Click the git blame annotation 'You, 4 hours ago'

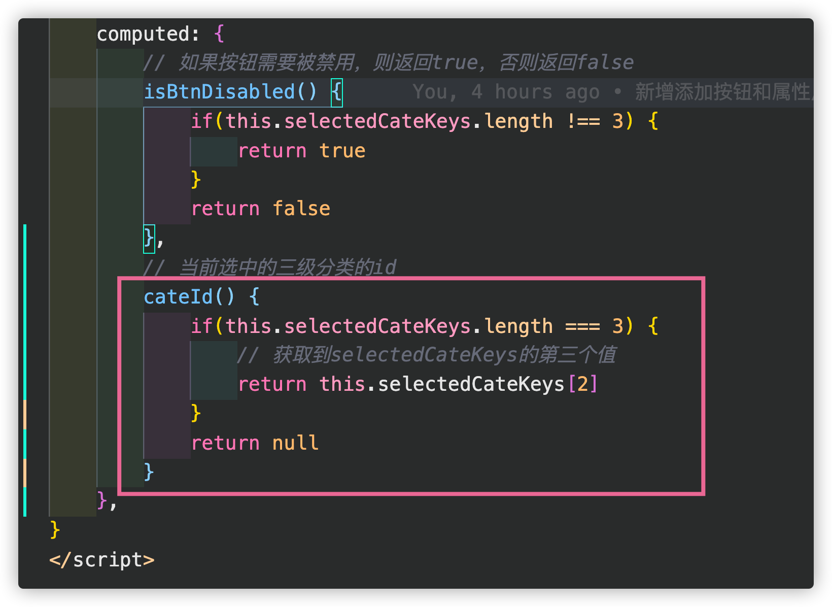pyautogui.click(x=505, y=92)
